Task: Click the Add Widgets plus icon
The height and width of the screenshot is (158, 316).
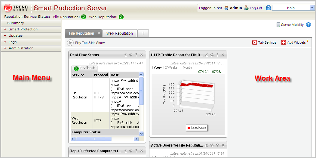Action: 284,43
